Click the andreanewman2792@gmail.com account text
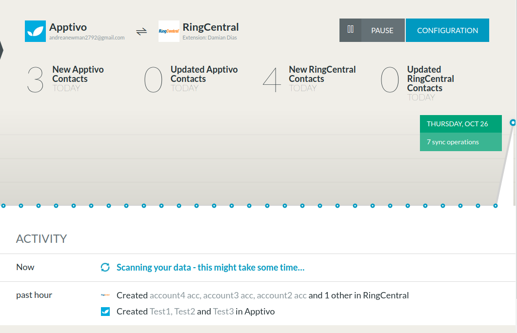 tap(87, 38)
